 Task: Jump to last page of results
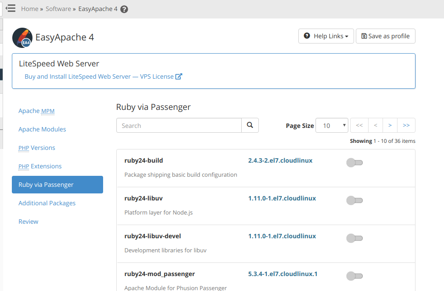coord(406,125)
